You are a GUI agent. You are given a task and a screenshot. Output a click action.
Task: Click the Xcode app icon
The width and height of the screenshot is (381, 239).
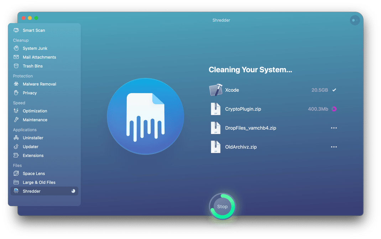[215, 90]
